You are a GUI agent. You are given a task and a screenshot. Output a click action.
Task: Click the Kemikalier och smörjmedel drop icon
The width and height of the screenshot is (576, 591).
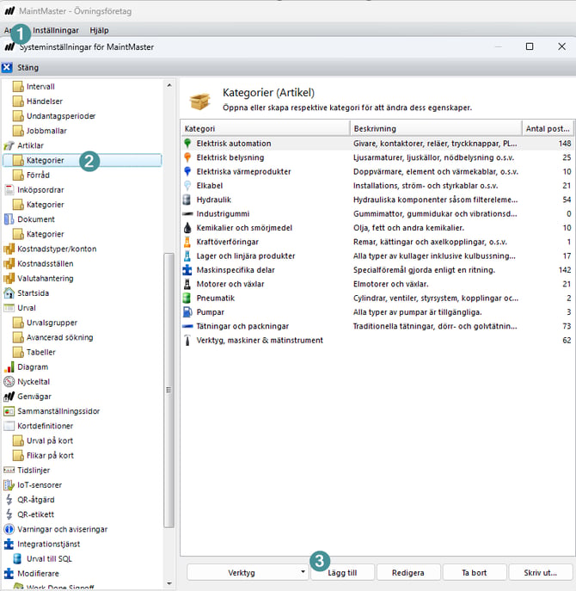pyautogui.click(x=187, y=228)
